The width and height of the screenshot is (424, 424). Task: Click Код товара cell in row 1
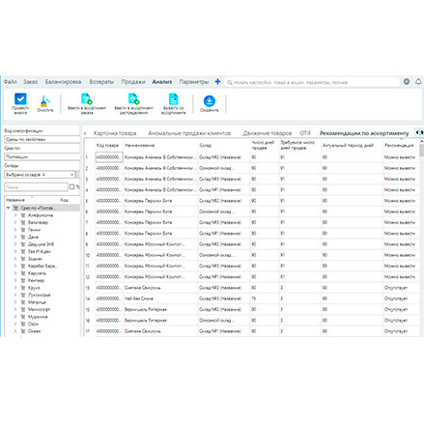(x=109, y=157)
